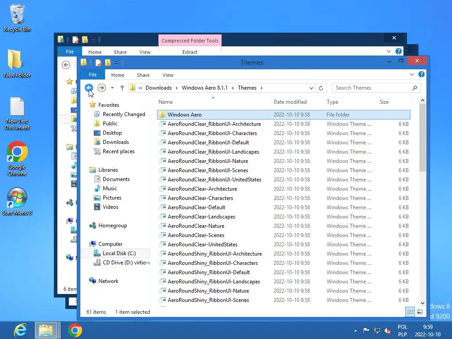Open recent locations dropdown next to forward arrow
This screenshot has height=339, width=452.
pyautogui.click(x=113, y=88)
